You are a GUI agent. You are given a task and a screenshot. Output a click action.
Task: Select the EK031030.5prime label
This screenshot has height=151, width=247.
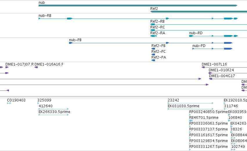tap(183, 106)
